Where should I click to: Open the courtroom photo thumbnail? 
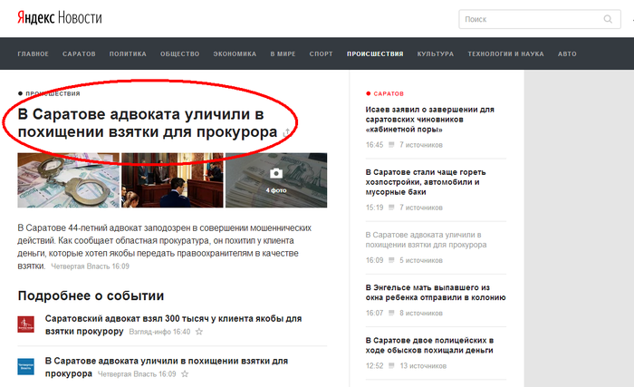click(x=172, y=179)
